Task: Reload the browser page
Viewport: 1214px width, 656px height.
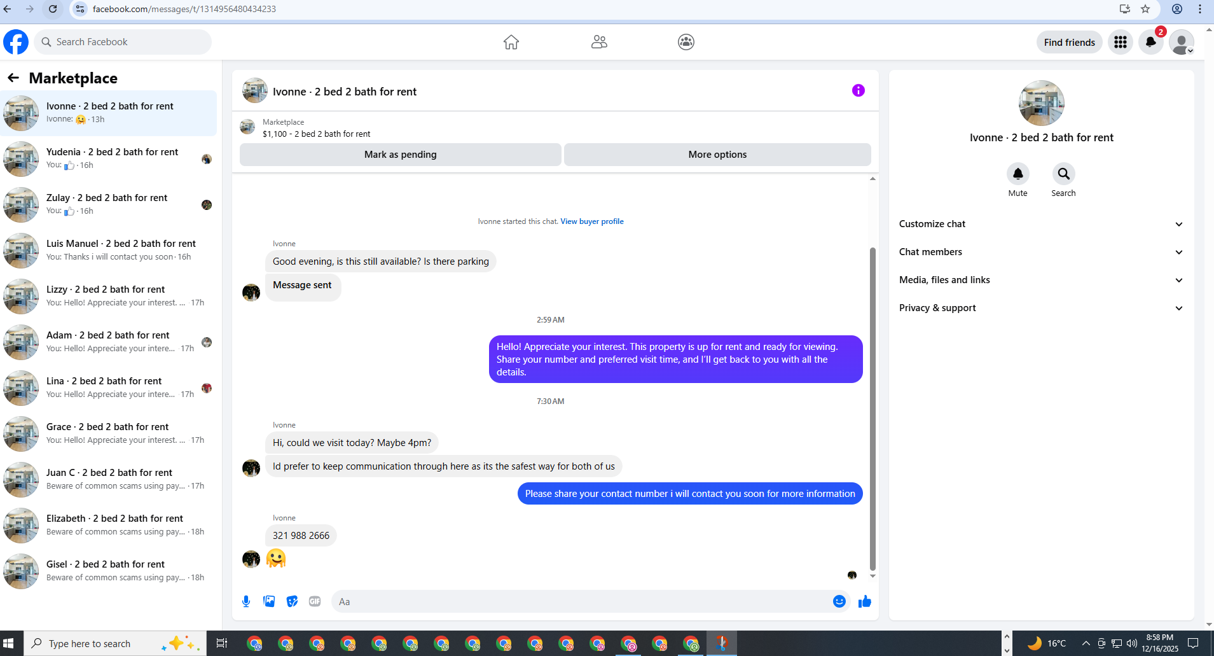Action: 53,9
